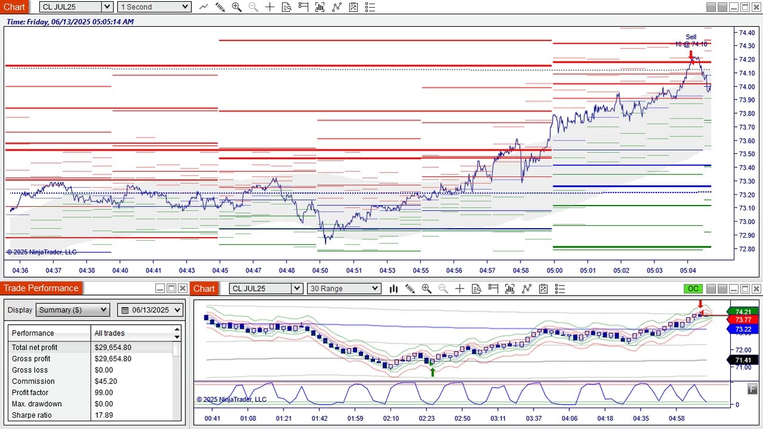Maximize the Trade Performance window
Viewport: 763px width, 429px height.
click(171, 288)
